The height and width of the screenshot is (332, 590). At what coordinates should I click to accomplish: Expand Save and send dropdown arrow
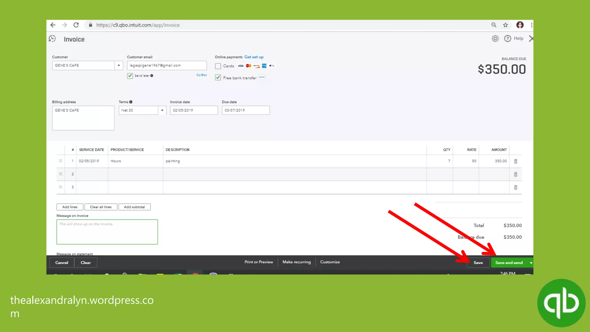point(531,263)
